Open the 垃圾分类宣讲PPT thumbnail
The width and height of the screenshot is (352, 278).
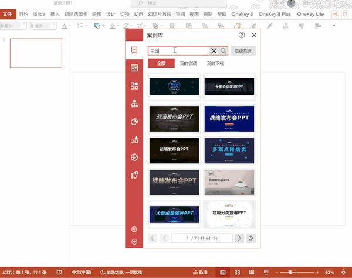coord(229,215)
